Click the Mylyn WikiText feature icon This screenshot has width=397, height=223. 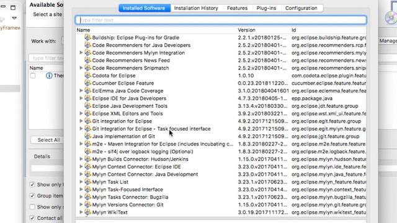pyautogui.click(x=87, y=212)
